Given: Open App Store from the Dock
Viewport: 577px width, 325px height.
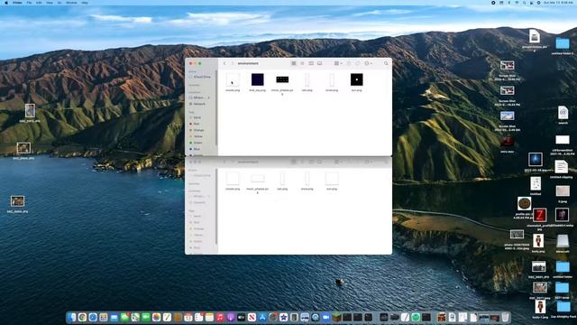Looking at the screenshot, I should (x=262, y=317).
